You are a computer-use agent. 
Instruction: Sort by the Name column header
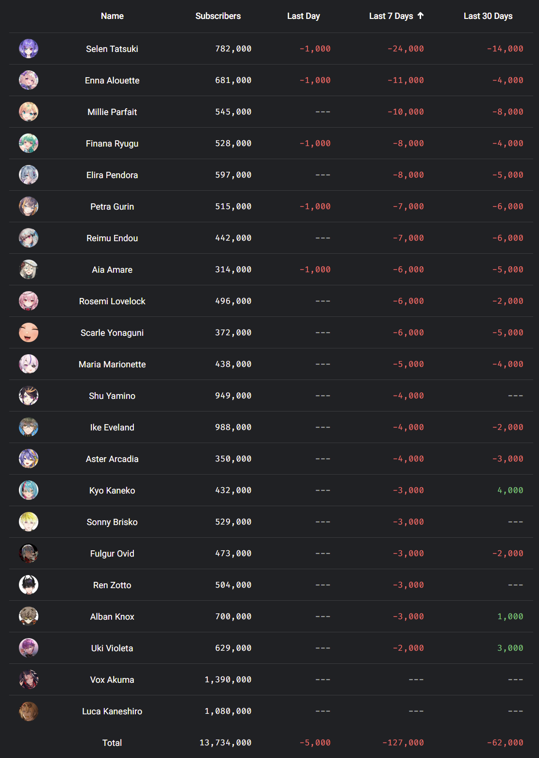[x=112, y=16]
